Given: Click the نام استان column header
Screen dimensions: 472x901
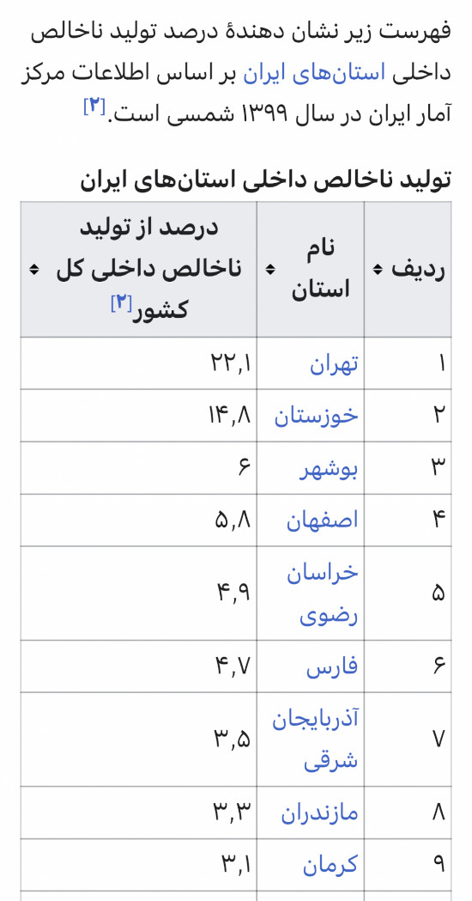Looking at the screenshot, I should (x=311, y=269).
